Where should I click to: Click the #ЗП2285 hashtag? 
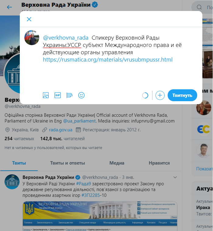coord(91,195)
